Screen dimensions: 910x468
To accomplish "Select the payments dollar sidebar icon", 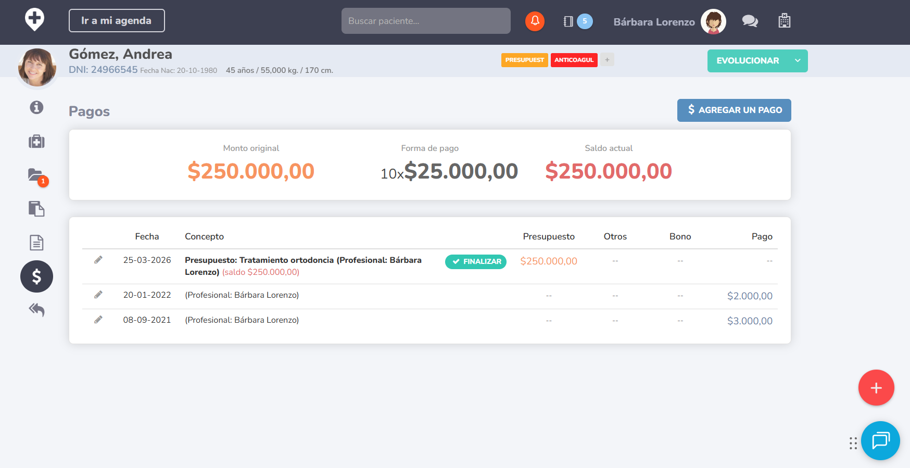I will click(36, 276).
